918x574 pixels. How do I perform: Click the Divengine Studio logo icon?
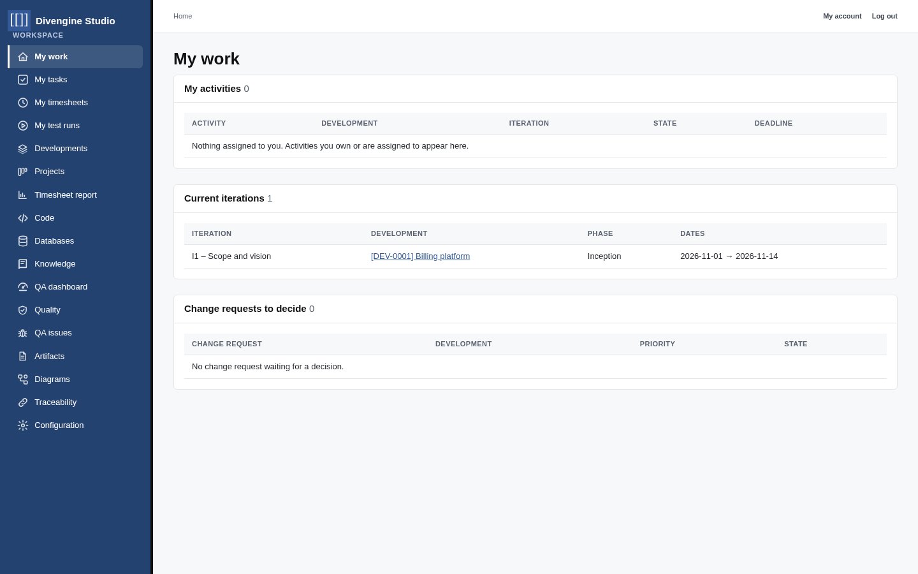click(19, 20)
